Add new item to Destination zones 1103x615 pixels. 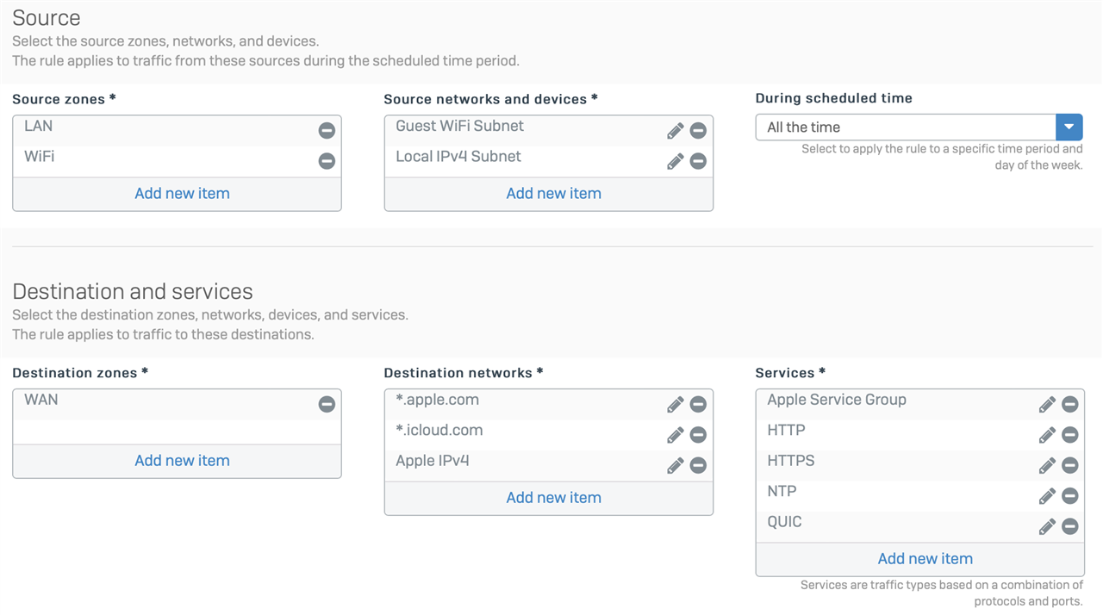(182, 460)
